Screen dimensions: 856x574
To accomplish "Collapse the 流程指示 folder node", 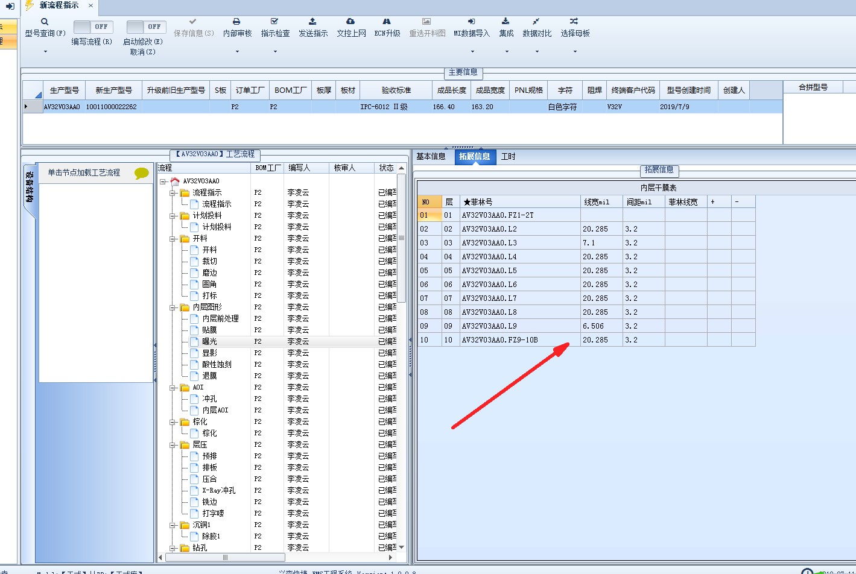I will pyautogui.click(x=173, y=193).
